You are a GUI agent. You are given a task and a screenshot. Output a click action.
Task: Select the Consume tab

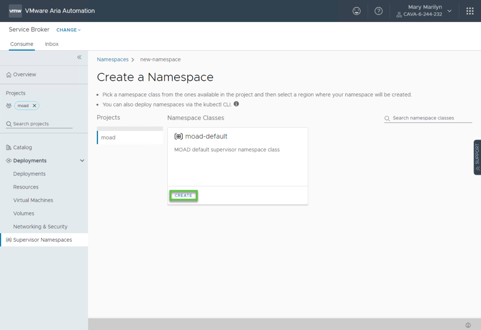(22, 44)
